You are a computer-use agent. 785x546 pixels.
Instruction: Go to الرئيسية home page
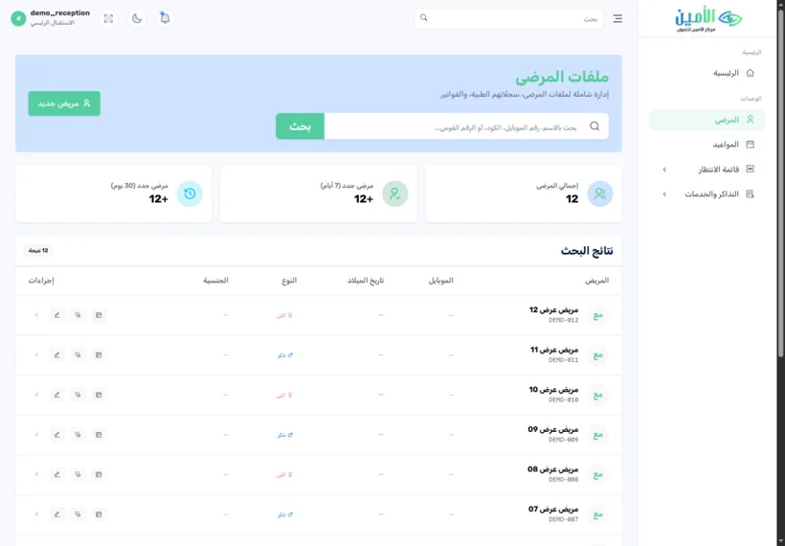click(x=706, y=73)
